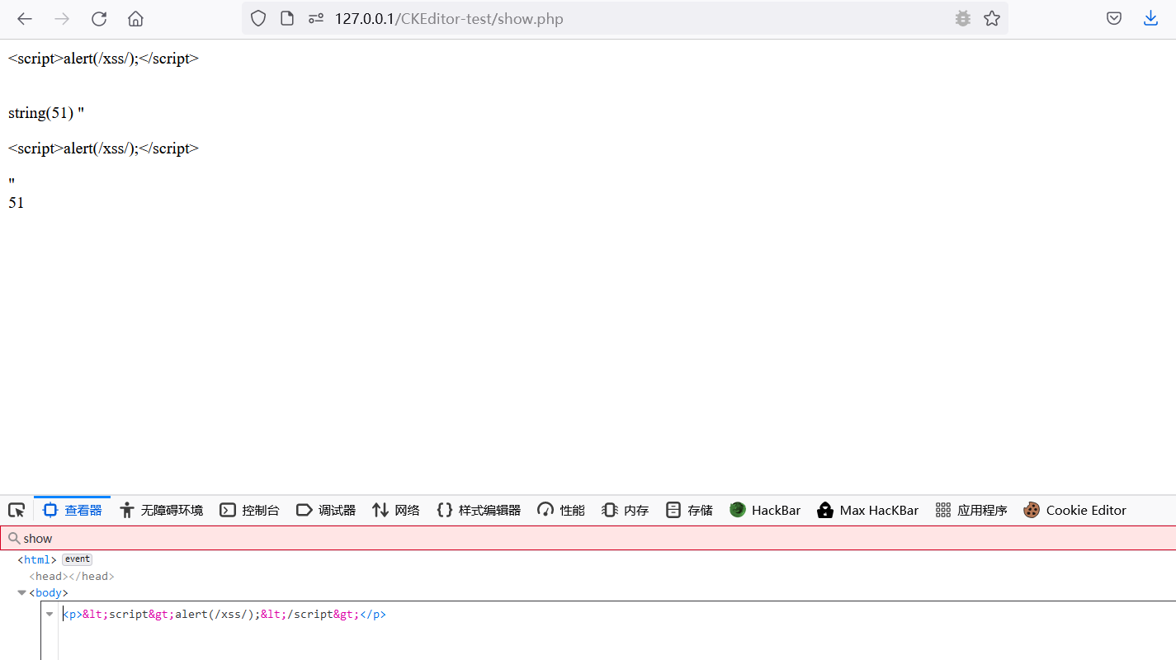Switch to the 控制台 tab

click(249, 510)
